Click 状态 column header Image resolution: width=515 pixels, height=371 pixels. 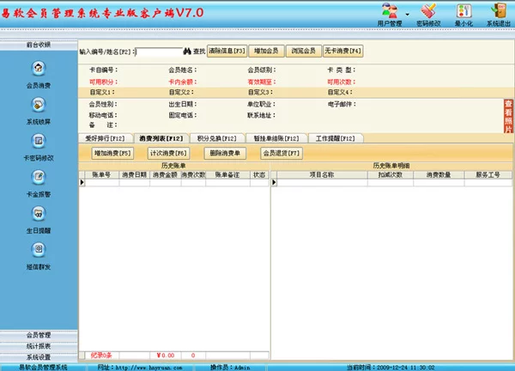[259, 175]
